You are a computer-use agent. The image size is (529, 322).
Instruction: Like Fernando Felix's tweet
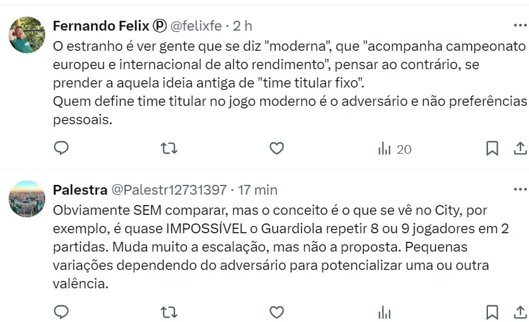(x=277, y=148)
